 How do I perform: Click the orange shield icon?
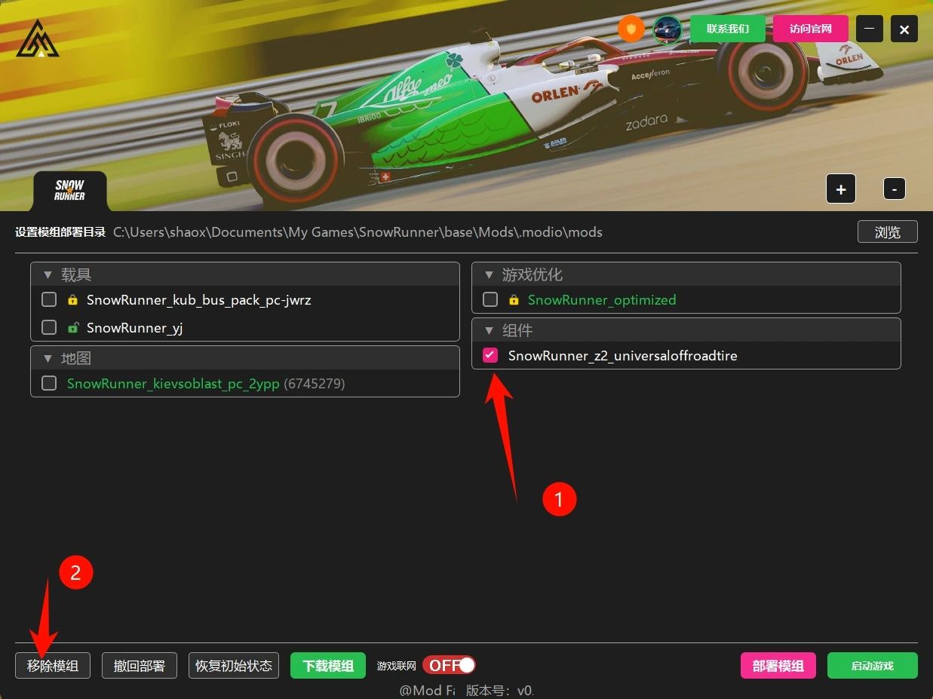[x=631, y=29]
